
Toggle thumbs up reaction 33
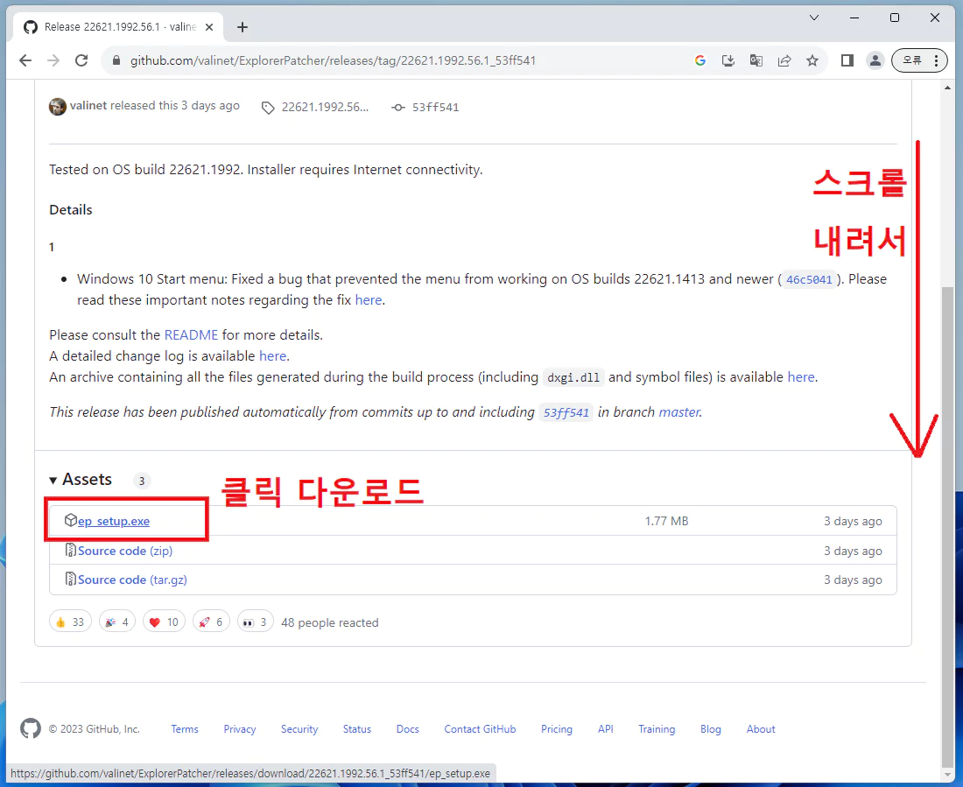pyautogui.click(x=71, y=622)
